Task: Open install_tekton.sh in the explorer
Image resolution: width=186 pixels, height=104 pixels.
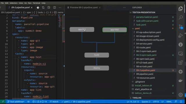Action: coord(143,86)
